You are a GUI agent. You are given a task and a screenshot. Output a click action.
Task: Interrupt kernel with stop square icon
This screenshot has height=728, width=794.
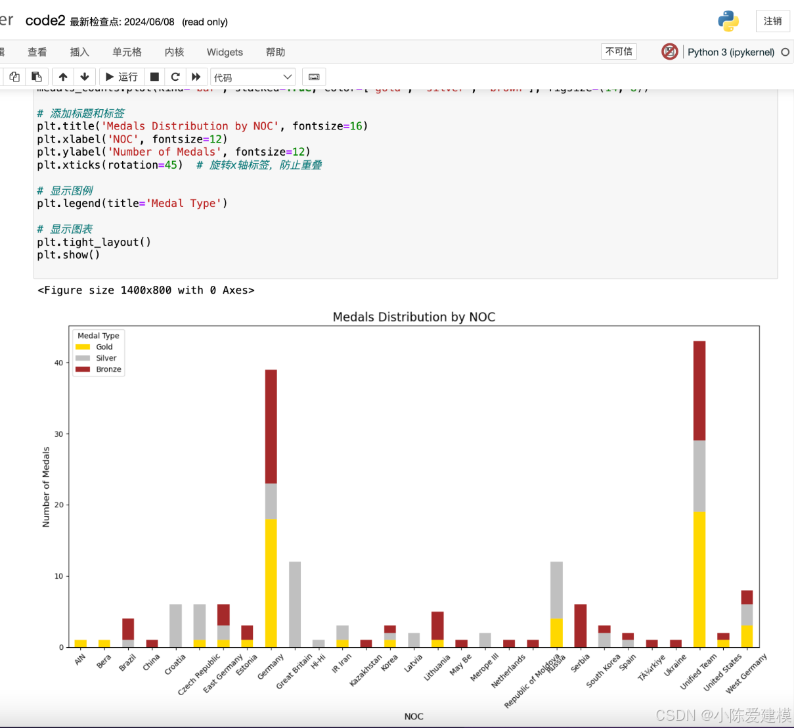pos(154,77)
